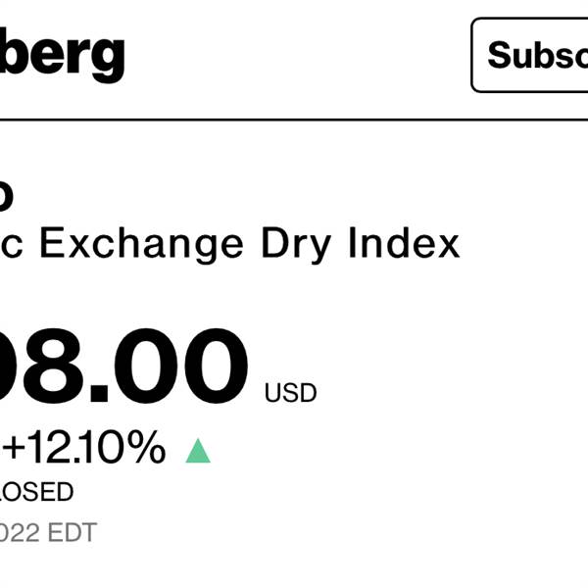Click the Bloomberg logo in the header
This screenshot has height=588, width=588.
click(x=61, y=54)
